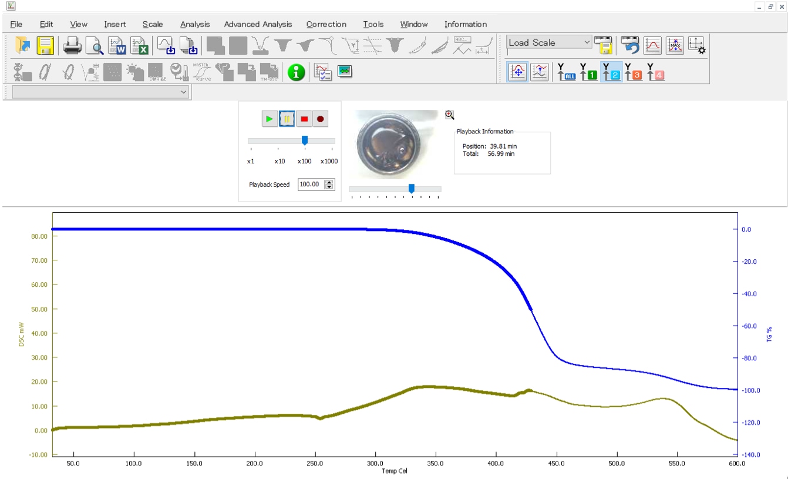Image resolution: width=788 pixels, height=479 pixels.
Task: Click the MAX peak scale icon
Action: (675, 45)
